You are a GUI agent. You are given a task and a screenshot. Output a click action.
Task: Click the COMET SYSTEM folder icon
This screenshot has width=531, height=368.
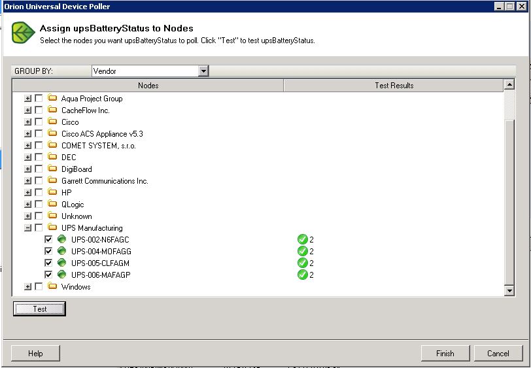click(52, 145)
